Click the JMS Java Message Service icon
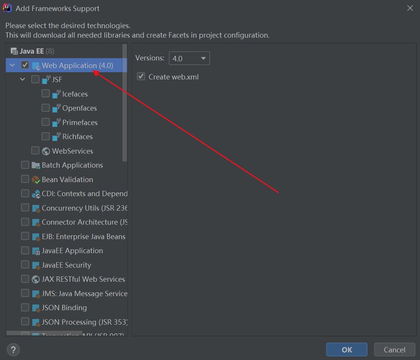The width and height of the screenshot is (420, 360). (36, 294)
